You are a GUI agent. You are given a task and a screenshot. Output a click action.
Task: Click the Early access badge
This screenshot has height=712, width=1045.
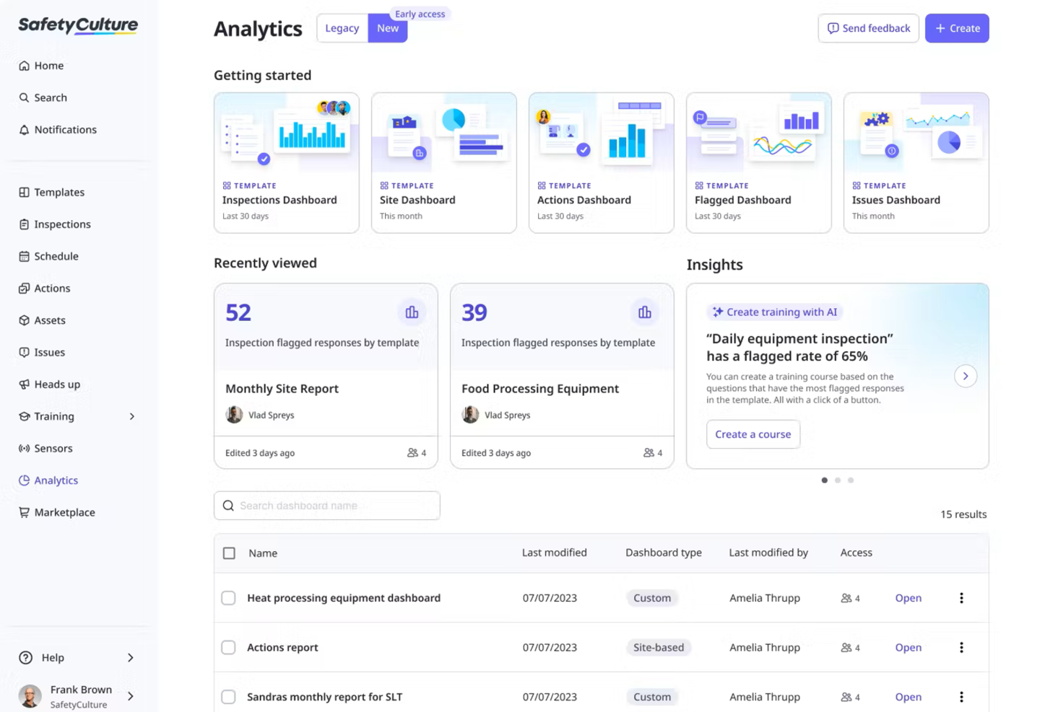pyautogui.click(x=420, y=14)
